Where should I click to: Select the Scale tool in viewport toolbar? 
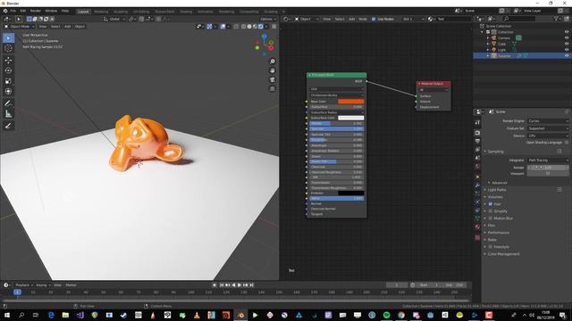pos(8,81)
